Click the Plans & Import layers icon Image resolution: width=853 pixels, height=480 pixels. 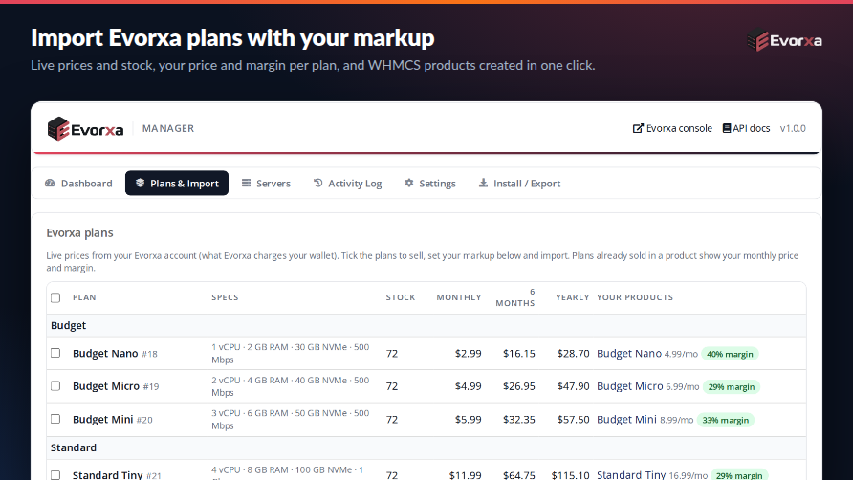click(x=140, y=183)
